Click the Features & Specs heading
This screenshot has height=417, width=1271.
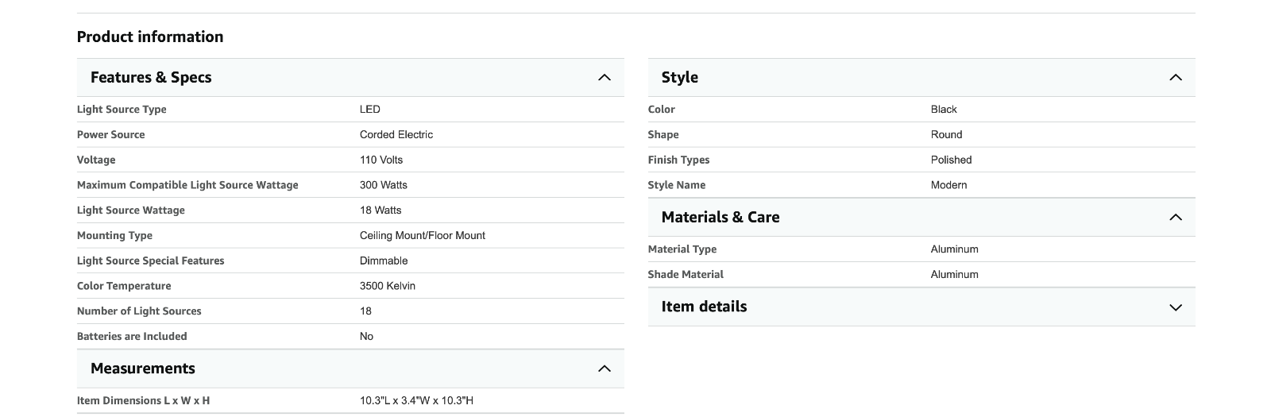coord(151,78)
